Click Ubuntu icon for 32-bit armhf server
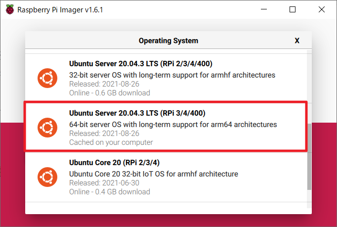The width and height of the screenshot is (337, 227). pyautogui.click(x=47, y=78)
